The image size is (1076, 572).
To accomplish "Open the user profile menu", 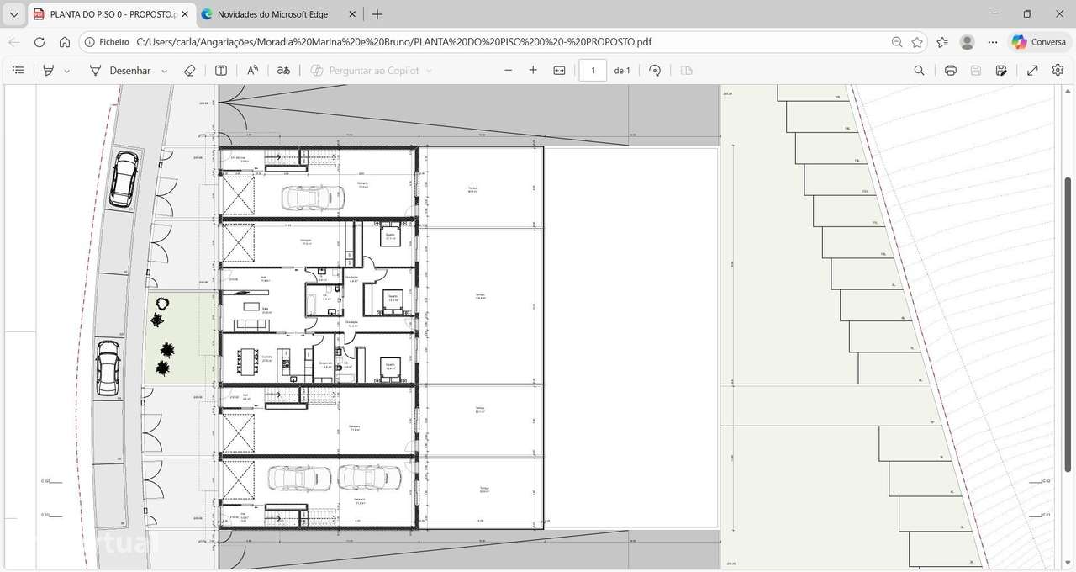I will [x=968, y=42].
